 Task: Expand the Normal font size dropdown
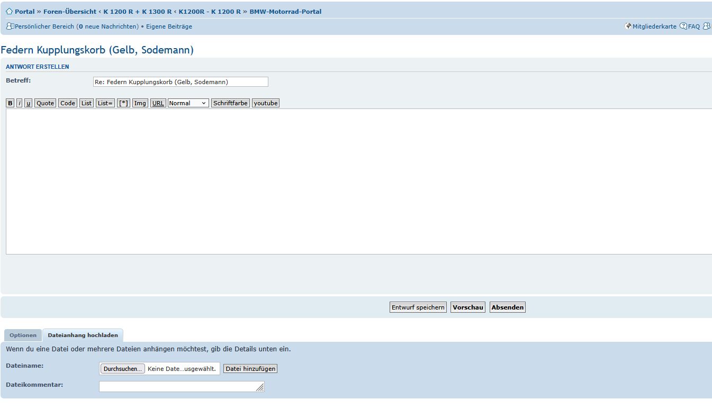click(x=188, y=103)
